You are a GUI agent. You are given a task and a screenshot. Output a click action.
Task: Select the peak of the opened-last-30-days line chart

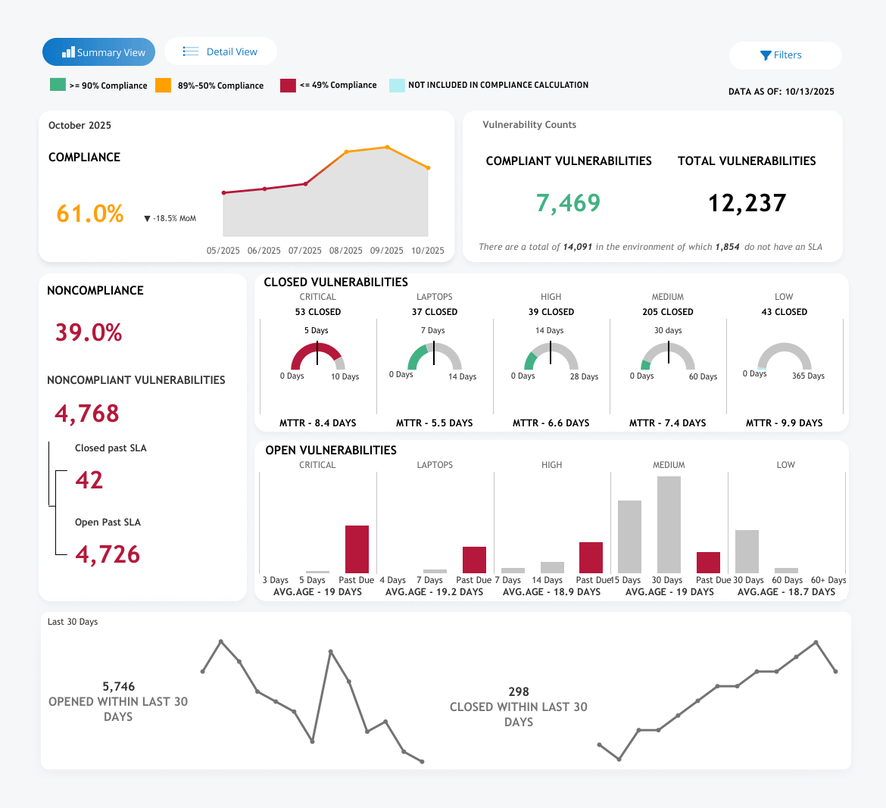pos(220,641)
